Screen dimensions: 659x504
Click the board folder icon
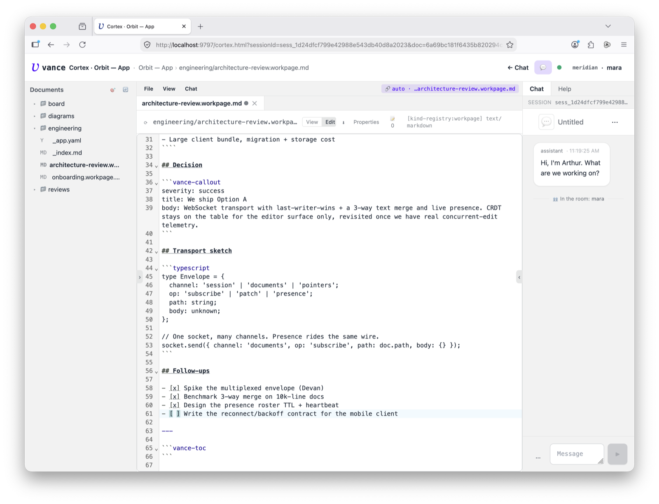tap(43, 104)
